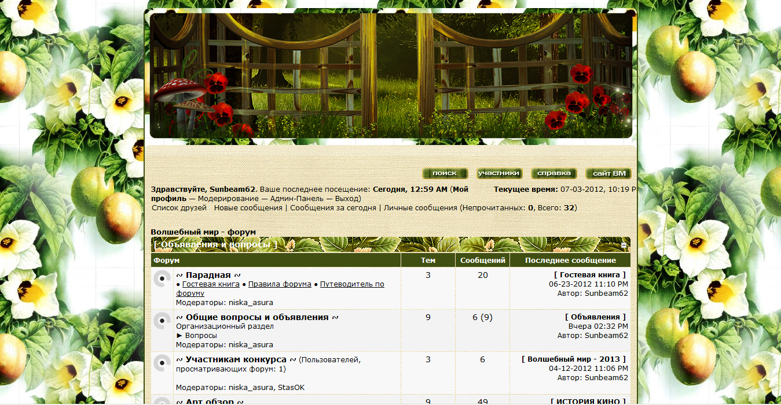The height and width of the screenshot is (405, 781).
Task: Click the поиск button
Action: 445,173
